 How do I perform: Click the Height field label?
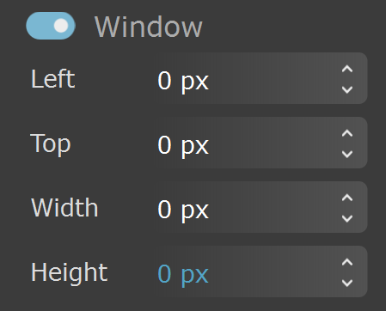pyautogui.click(x=70, y=273)
